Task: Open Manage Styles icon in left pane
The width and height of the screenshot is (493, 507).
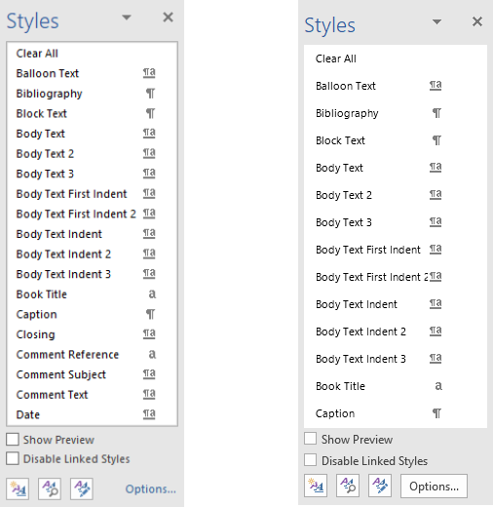Action: (82, 488)
